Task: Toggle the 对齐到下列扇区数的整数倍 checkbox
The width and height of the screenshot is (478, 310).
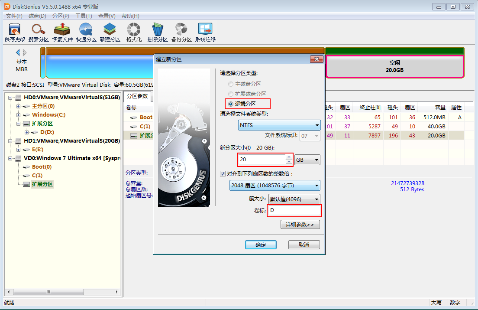Action: pyautogui.click(x=223, y=174)
